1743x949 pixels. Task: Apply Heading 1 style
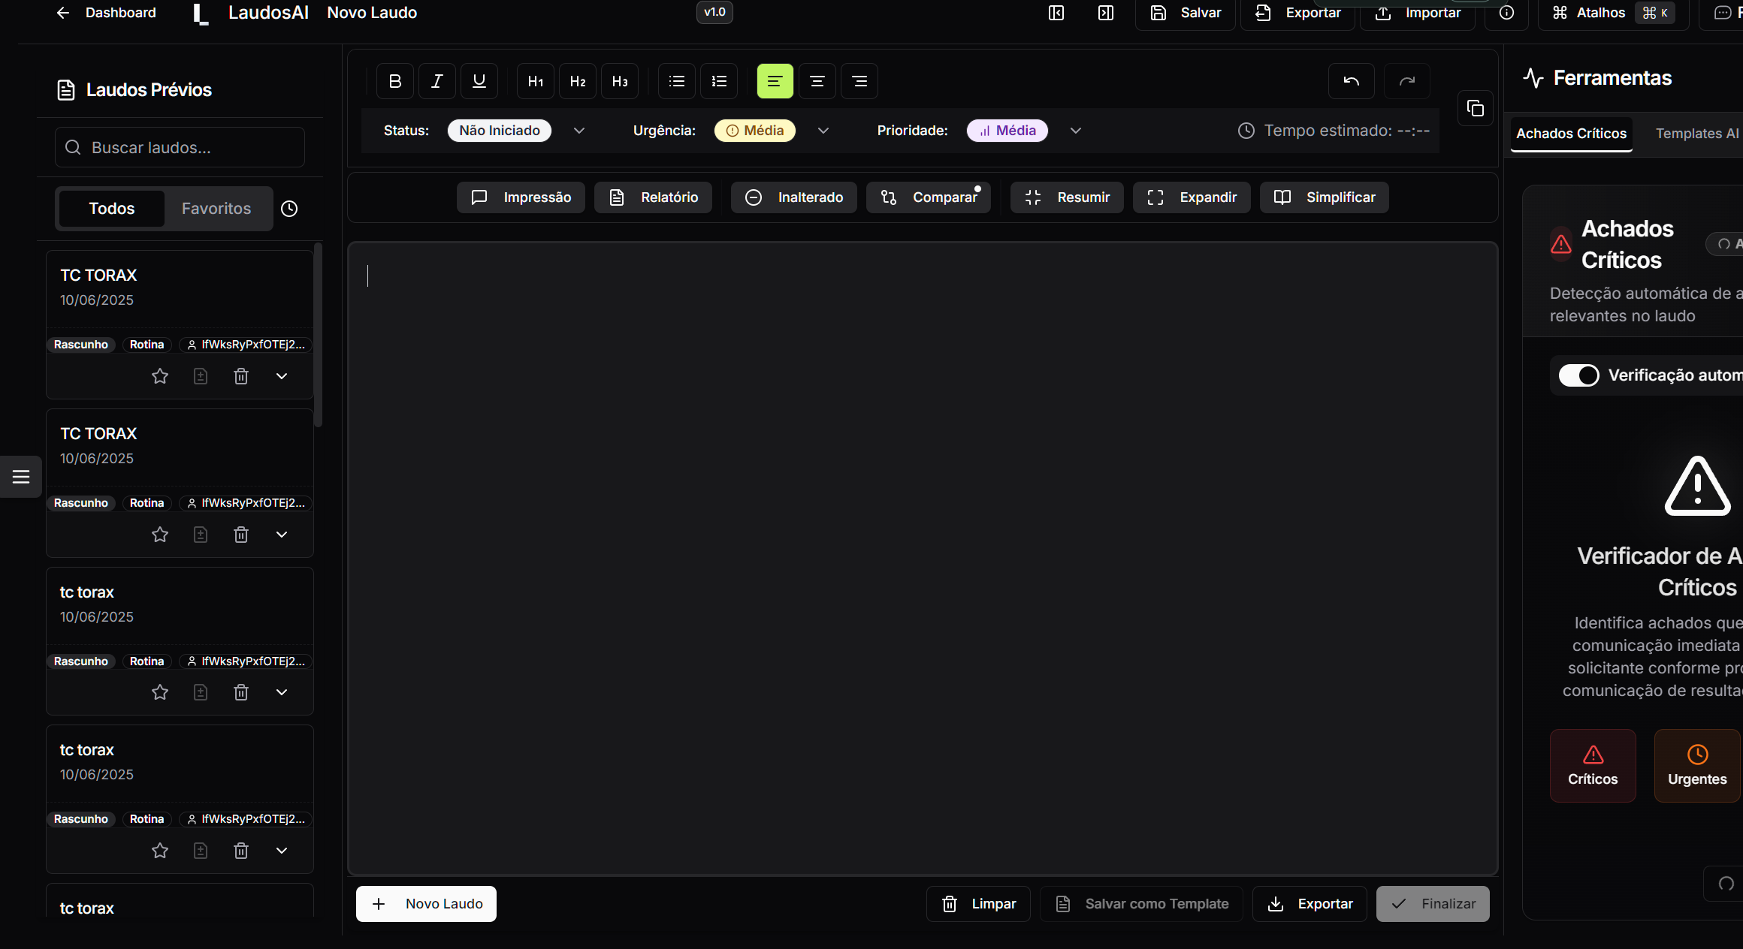click(536, 81)
